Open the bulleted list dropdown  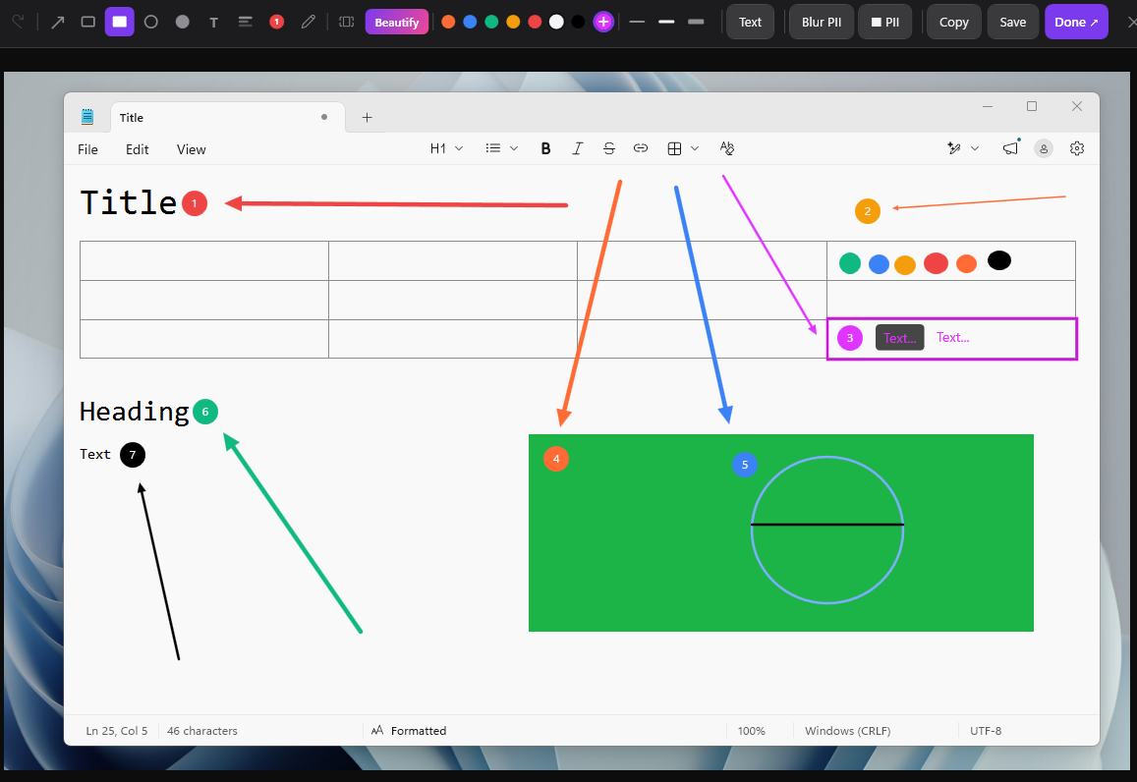pos(502,148)
